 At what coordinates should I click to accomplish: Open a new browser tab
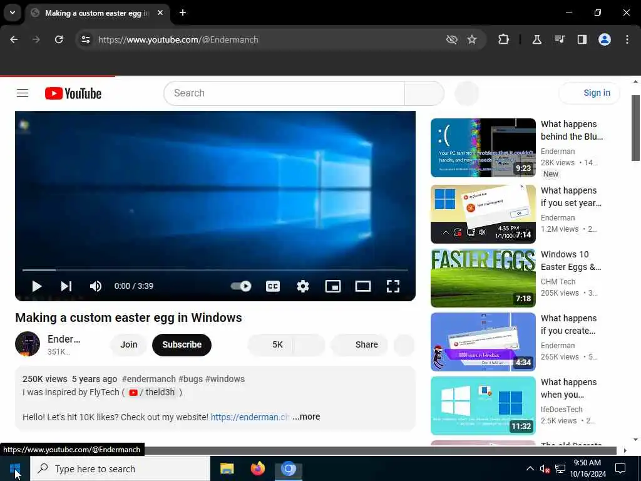[x=183, y=13]
